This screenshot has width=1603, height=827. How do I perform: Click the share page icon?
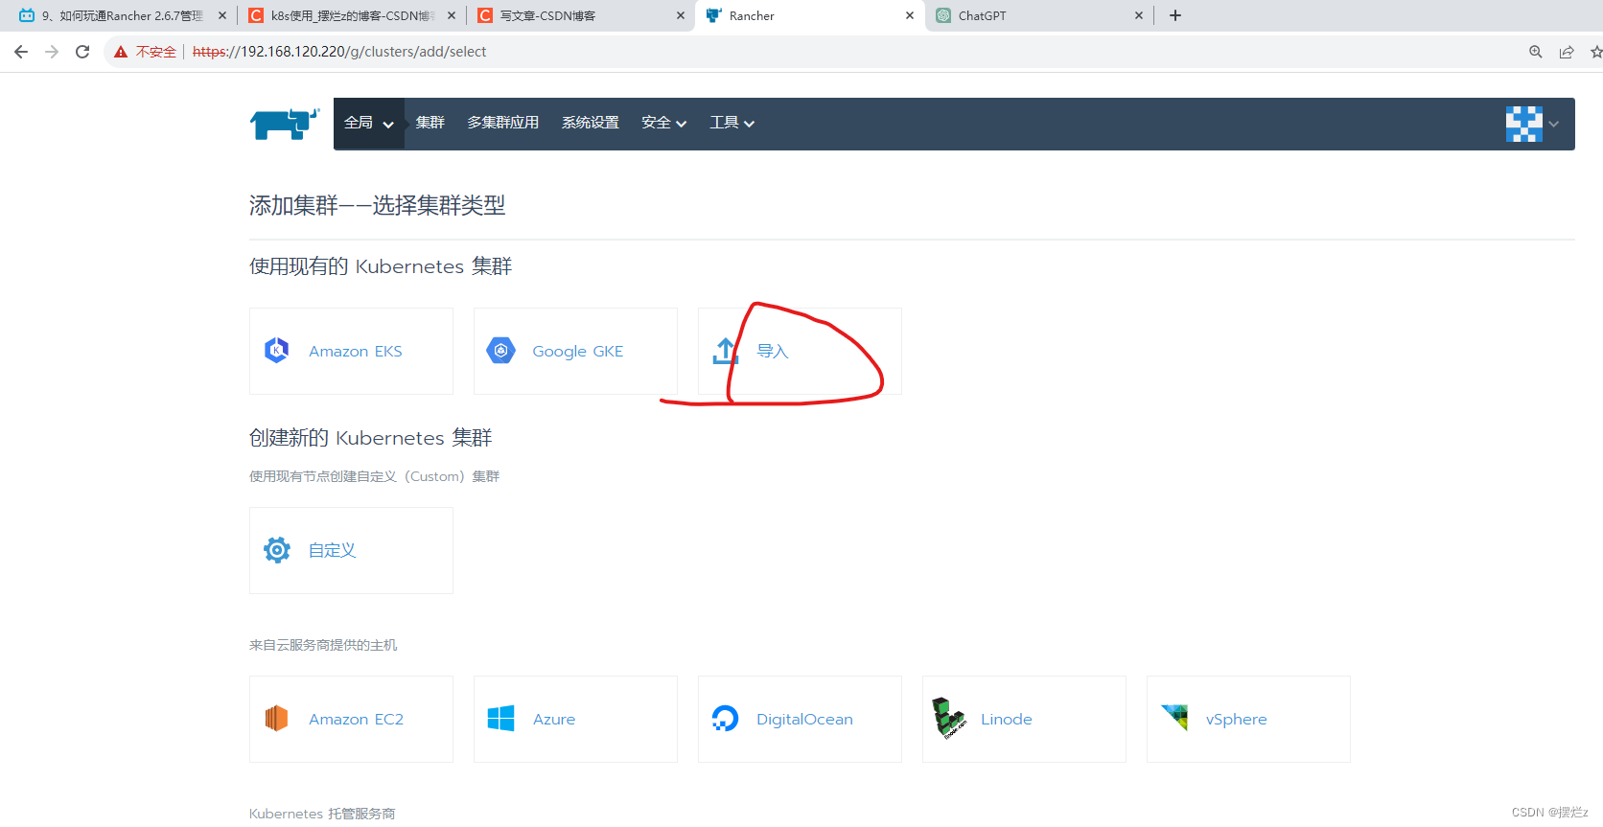coord(1567,52)
